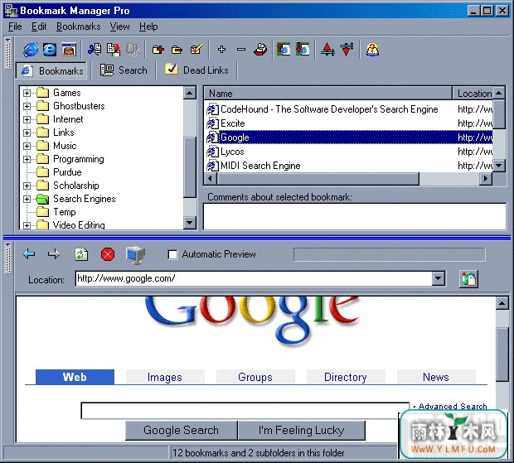The image size is (514, 463).
Task: Click the Cut bookmark scissors icon
Action: 95,50
